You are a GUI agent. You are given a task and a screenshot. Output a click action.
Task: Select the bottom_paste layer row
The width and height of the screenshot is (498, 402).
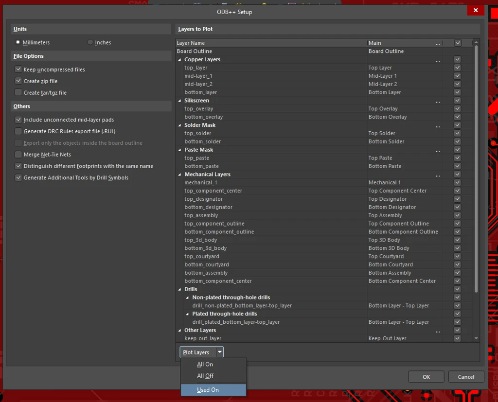pos(324,166)
